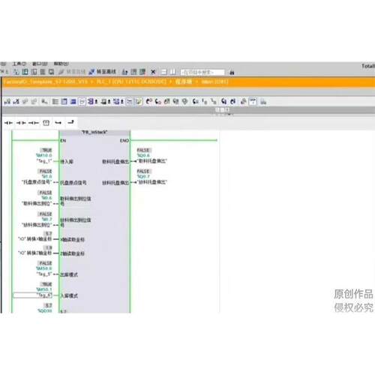Click the 取料托盘伸出 output operand
This screenshot has width=375, height=375.
tap(152, 160)
